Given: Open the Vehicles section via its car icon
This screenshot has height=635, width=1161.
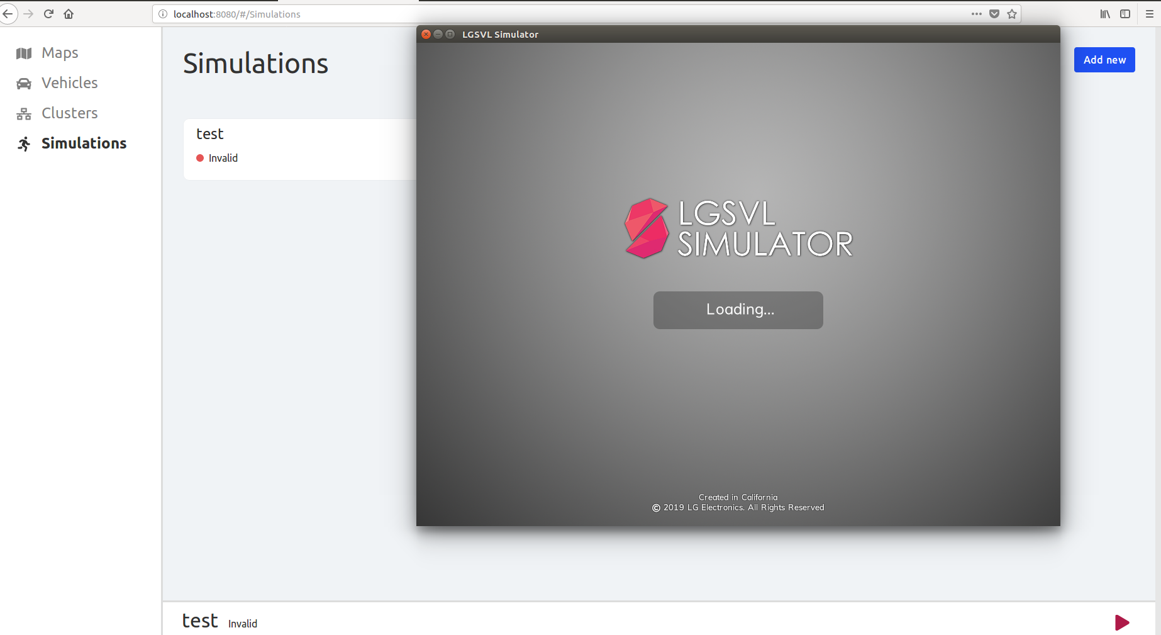Looking at the screenshot, I should coord(23,82).
